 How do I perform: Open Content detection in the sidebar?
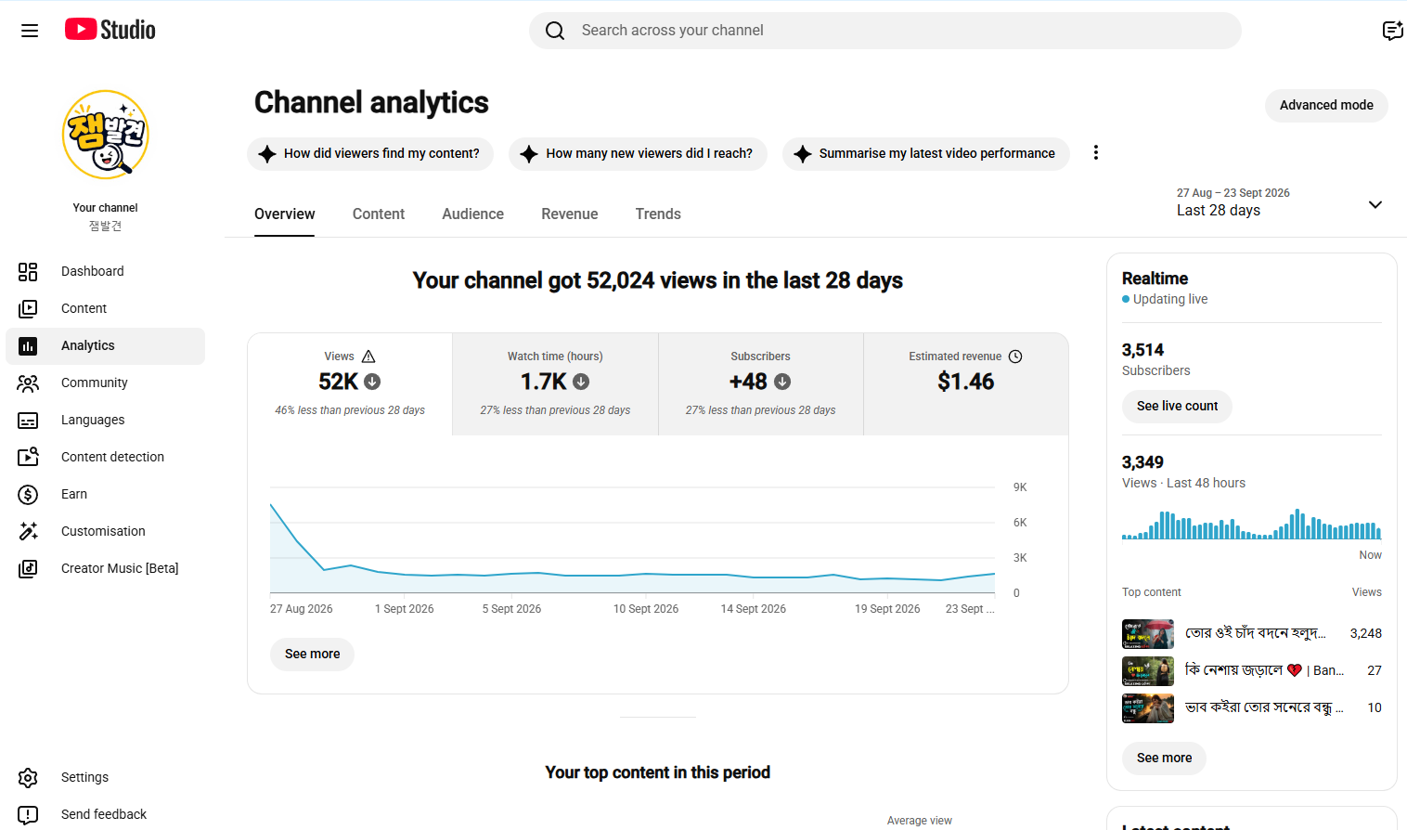click(105, 457)
